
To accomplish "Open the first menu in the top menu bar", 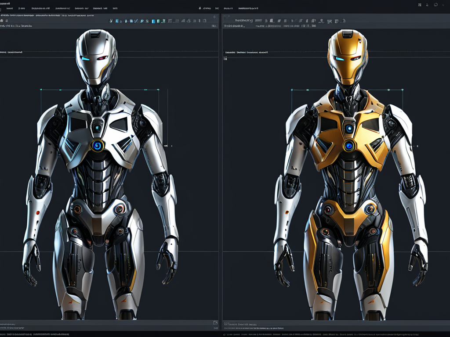I will tap(9, 8).
